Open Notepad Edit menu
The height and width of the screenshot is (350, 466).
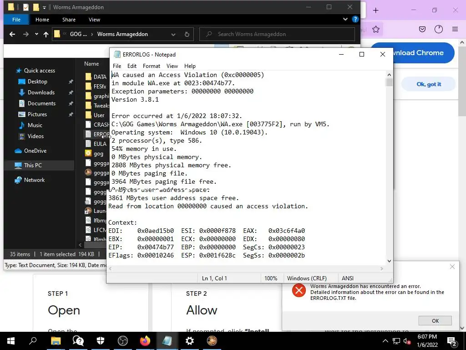132,66
